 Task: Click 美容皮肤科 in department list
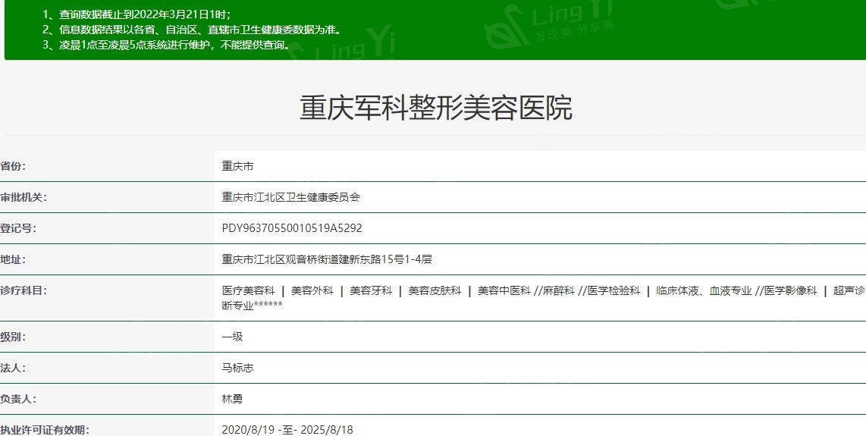[435, 290]
